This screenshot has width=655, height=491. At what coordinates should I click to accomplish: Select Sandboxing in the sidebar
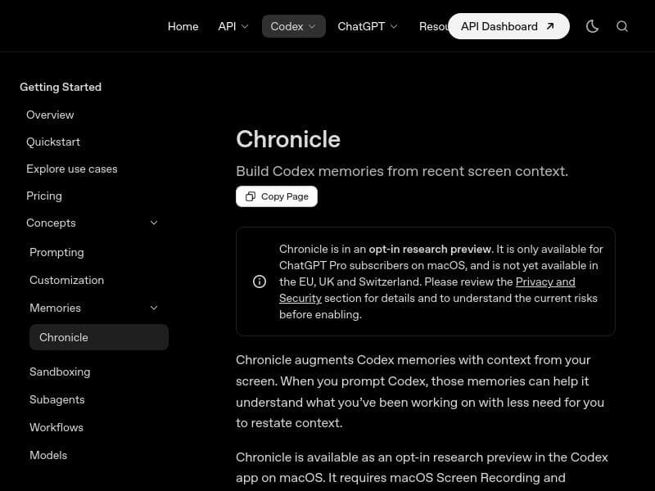(60, 372)
